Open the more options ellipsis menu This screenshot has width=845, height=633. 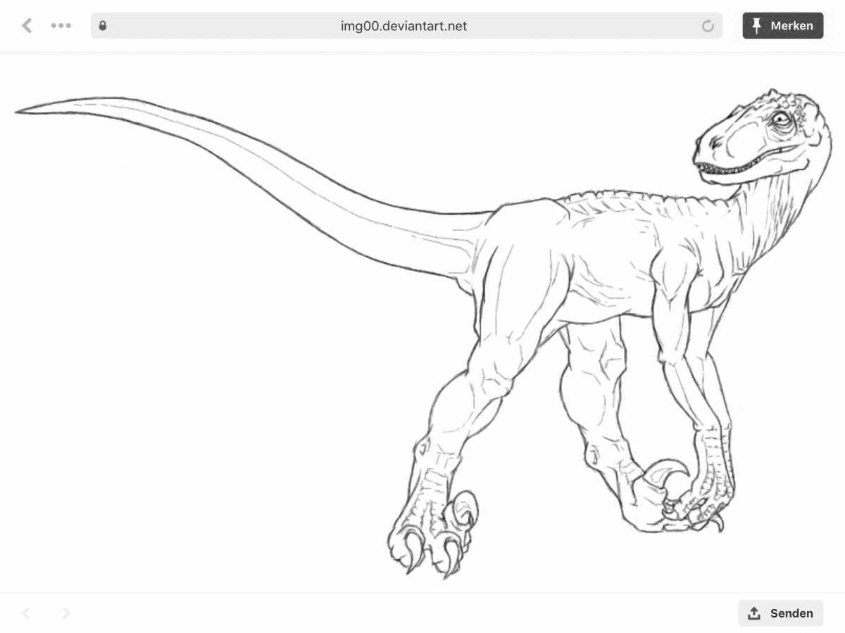[61, 25]
